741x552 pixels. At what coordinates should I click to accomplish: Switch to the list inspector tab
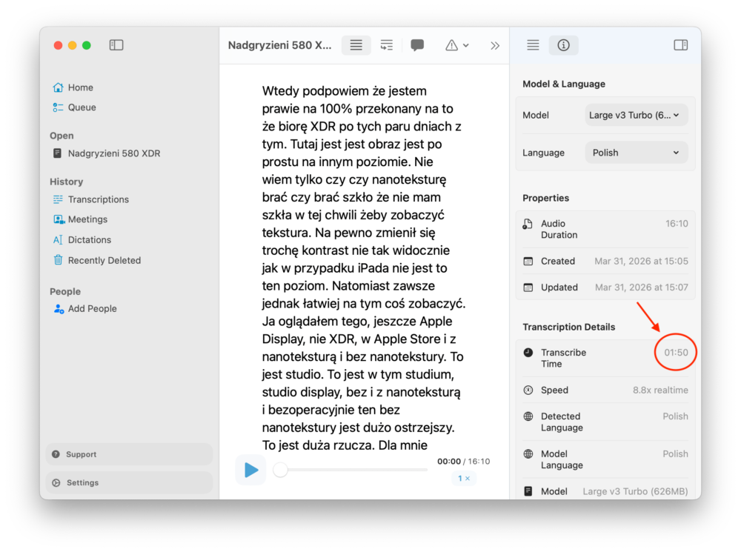pos(532,45)
